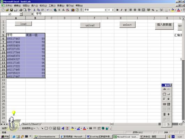This screenshot has height=139, width=185.
Task: Click the Print icon in toolbar
Action: click(21, 10)
